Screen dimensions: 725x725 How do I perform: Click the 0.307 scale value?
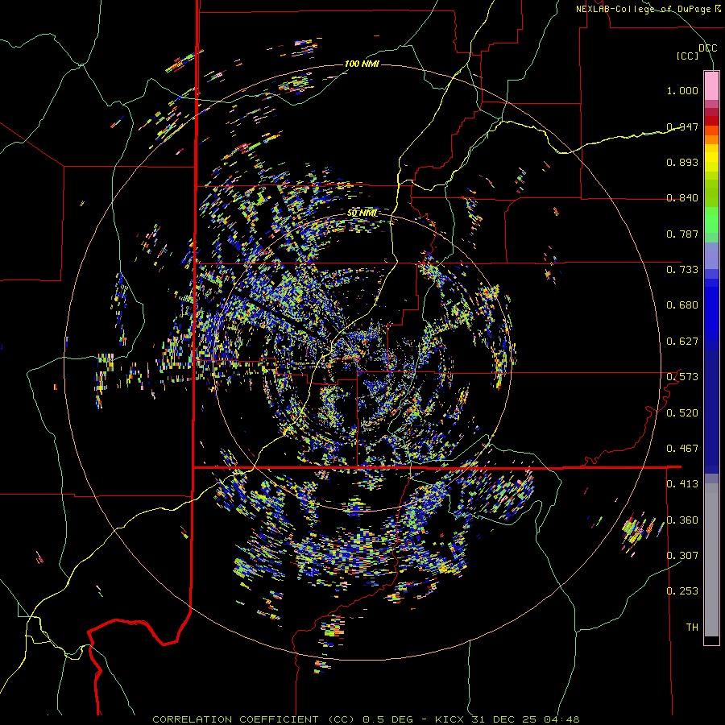click(x=682, y=556)
